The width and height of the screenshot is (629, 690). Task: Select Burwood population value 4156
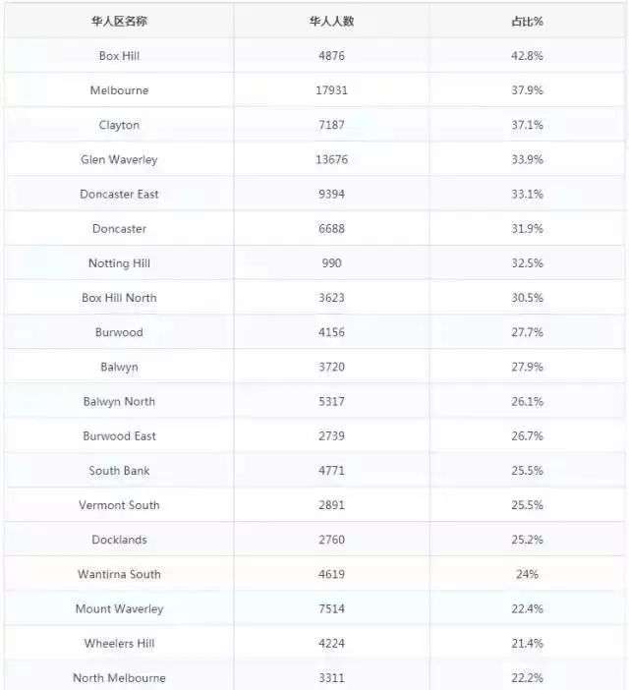point(331,332)
